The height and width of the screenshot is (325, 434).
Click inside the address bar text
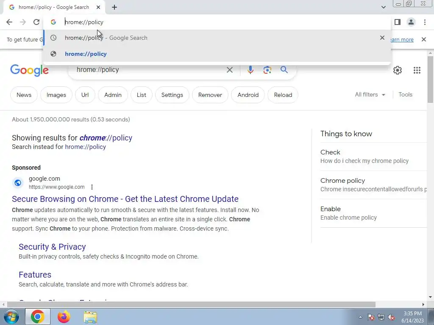click(x=84, y=22)
